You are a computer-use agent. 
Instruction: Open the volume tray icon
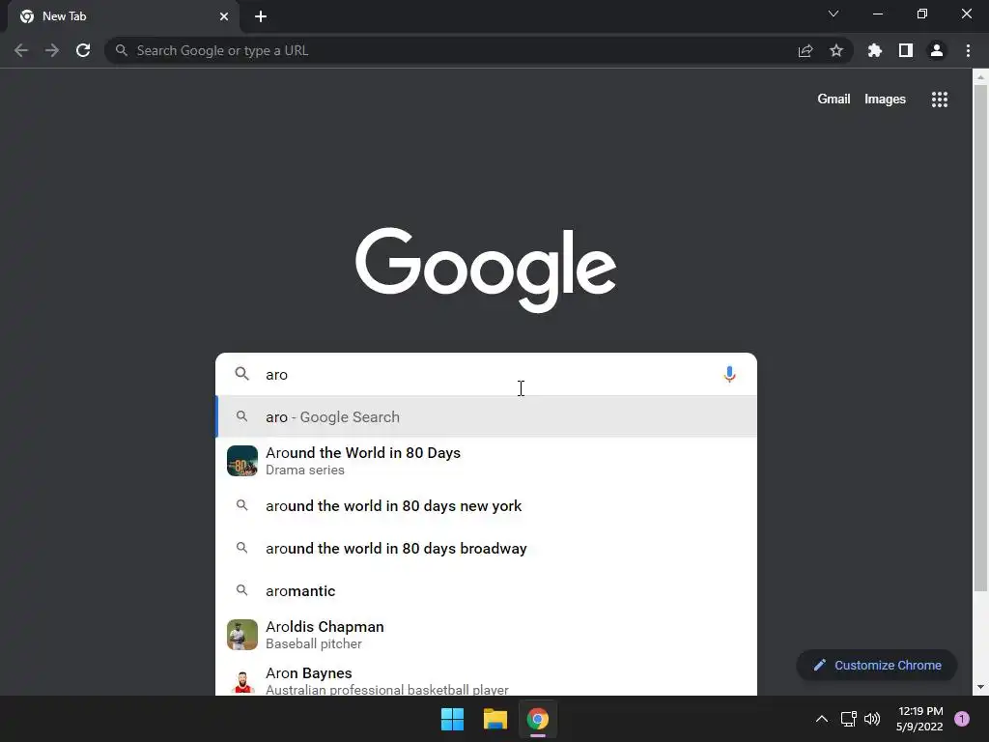[x=872, y=719]
